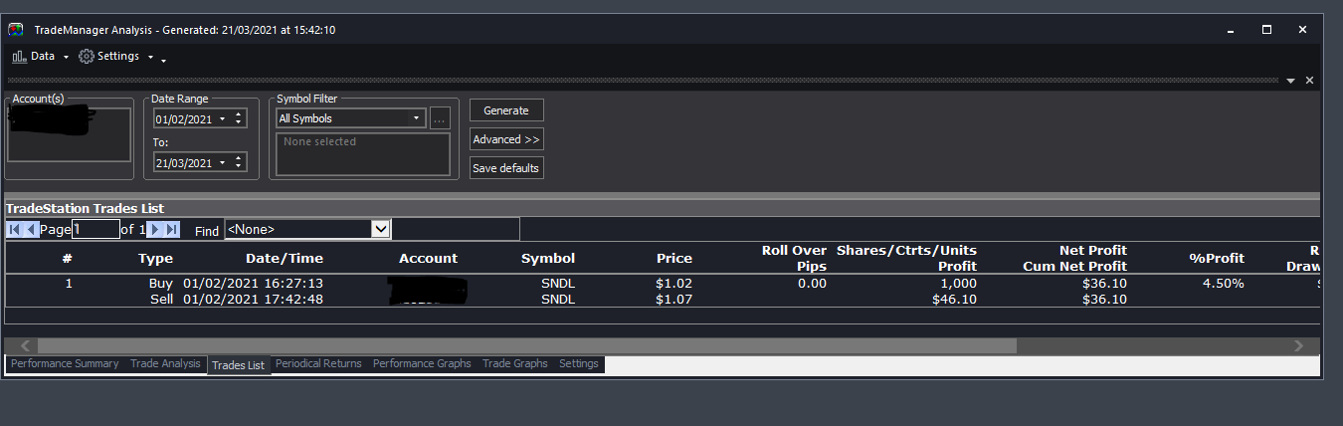Open the end date 21/03/2021 calendar dropdown
Image resolution: width=1343 pixels, height=426 pixels.
222,162
